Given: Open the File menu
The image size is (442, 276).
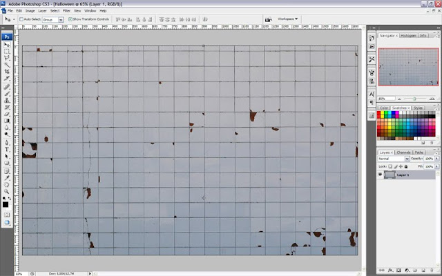Looking at the screenshot, I should (10, 11).
